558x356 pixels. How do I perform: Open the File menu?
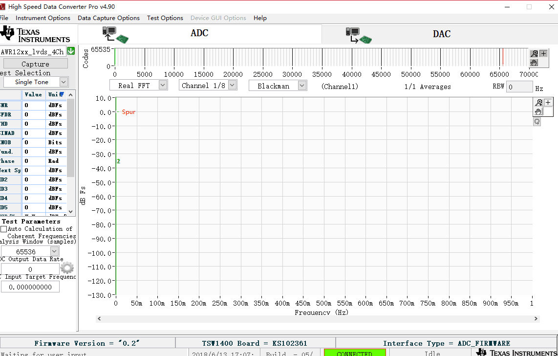[4, 18]
